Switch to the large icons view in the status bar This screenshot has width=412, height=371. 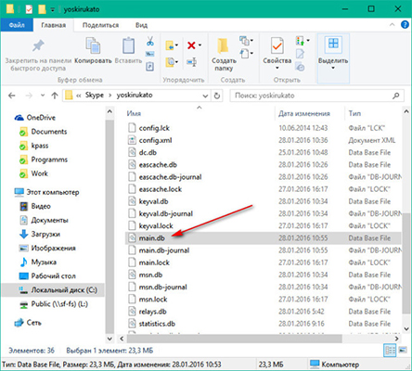(403, 351)
